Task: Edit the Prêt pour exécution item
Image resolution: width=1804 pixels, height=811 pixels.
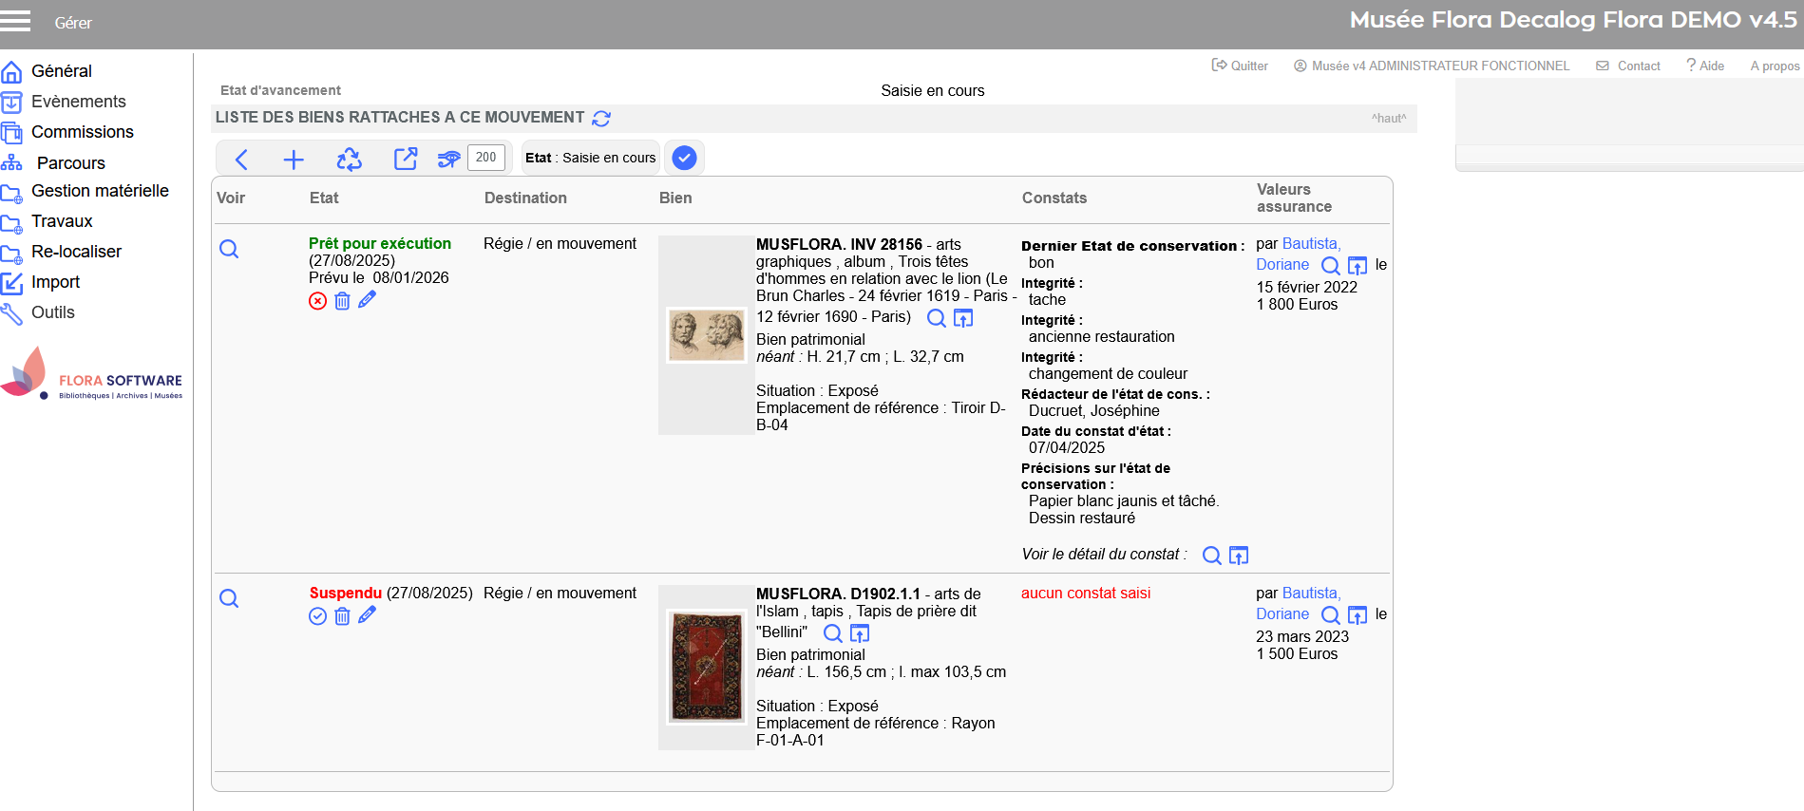Action: (x=368, y=300)
